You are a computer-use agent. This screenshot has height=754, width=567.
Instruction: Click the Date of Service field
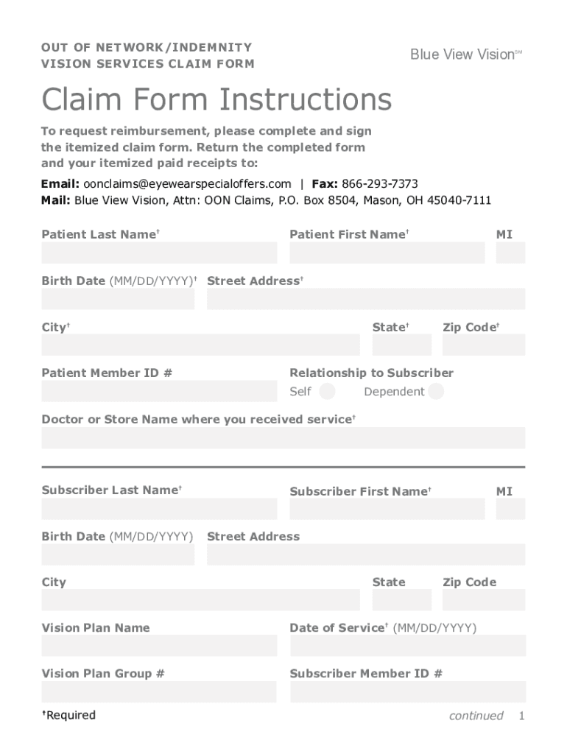(x=408, y=646)
